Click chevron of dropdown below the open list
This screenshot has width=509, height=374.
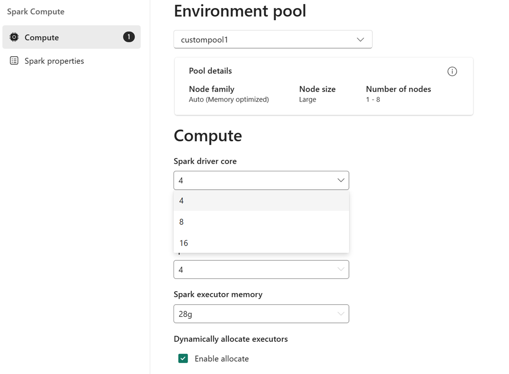(341, 270)
